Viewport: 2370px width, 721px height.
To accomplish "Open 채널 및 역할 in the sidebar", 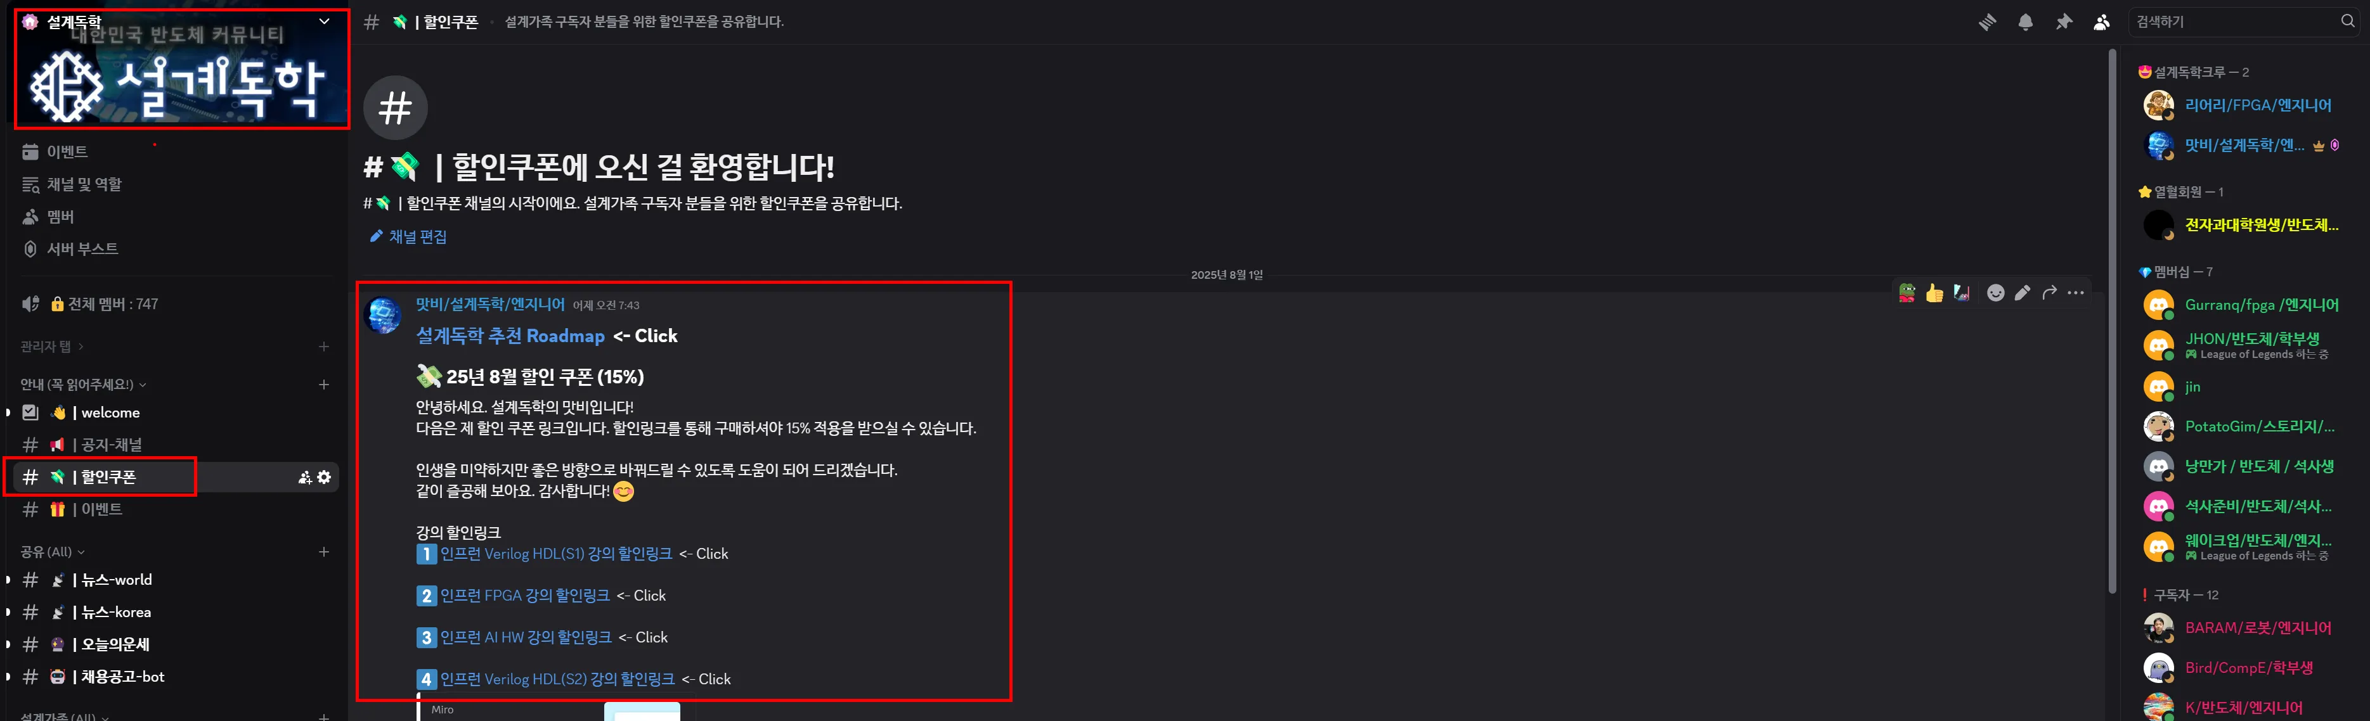I will coord(83,184).
